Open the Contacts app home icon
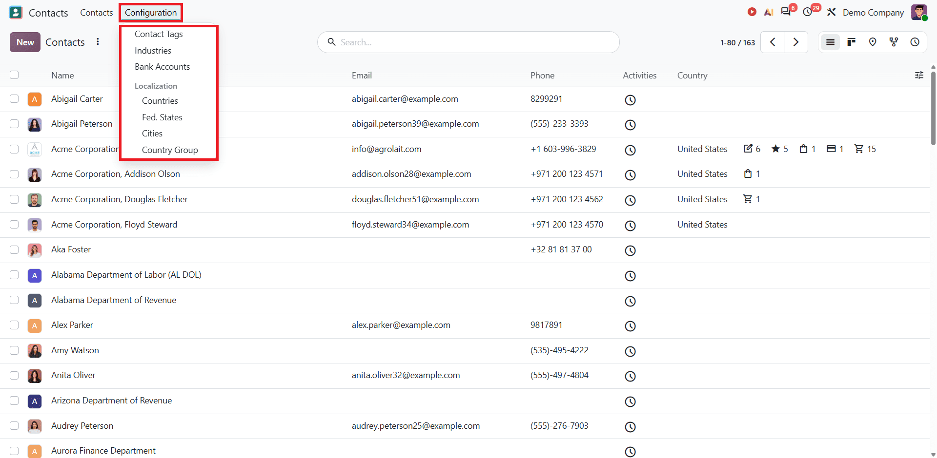This screenshot has height=458, width=937. tap(16, 12)
